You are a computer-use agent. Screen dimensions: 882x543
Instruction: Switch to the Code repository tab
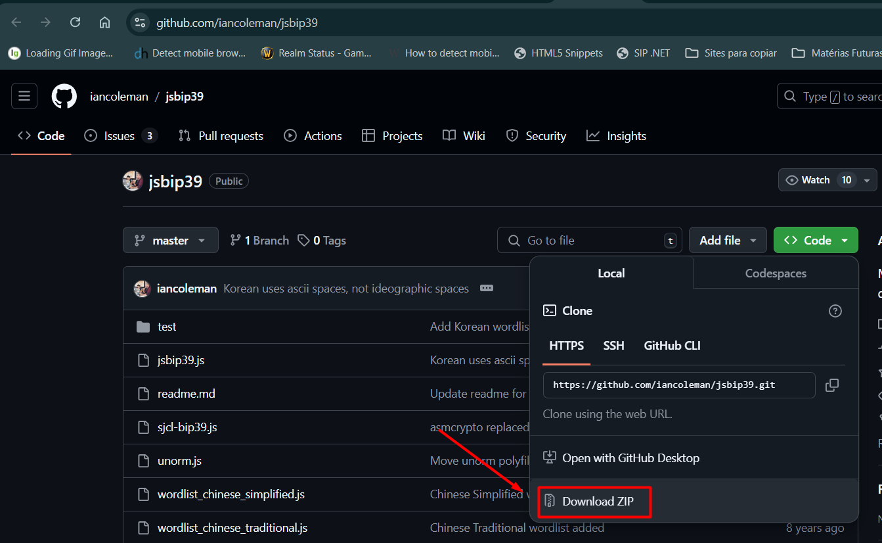(x=41, y=136)
